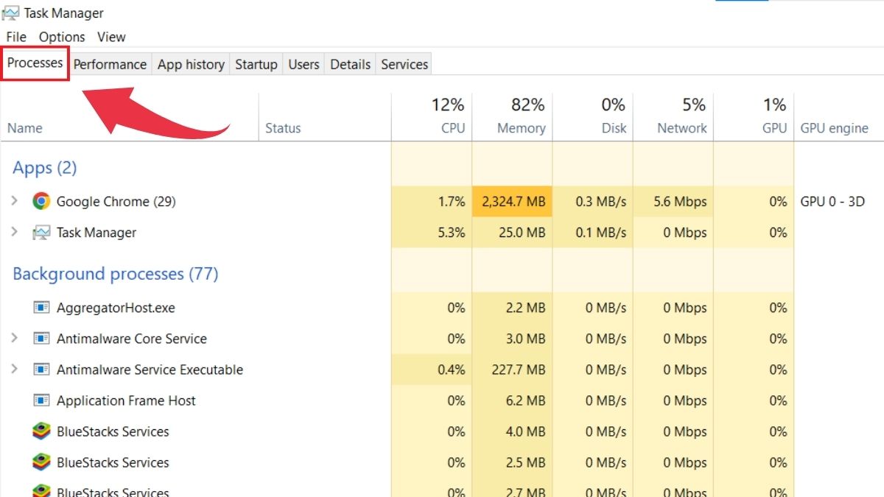884x497 pixels.
Task: Select Application Frame Host name
Action: click(x=126, y=401)
